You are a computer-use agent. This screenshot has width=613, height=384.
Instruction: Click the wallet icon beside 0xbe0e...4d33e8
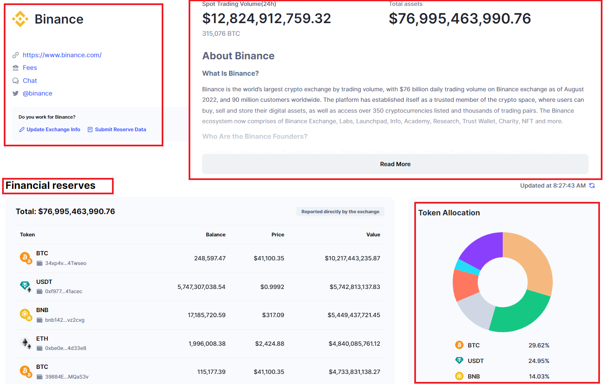click(x=40, y=348)
